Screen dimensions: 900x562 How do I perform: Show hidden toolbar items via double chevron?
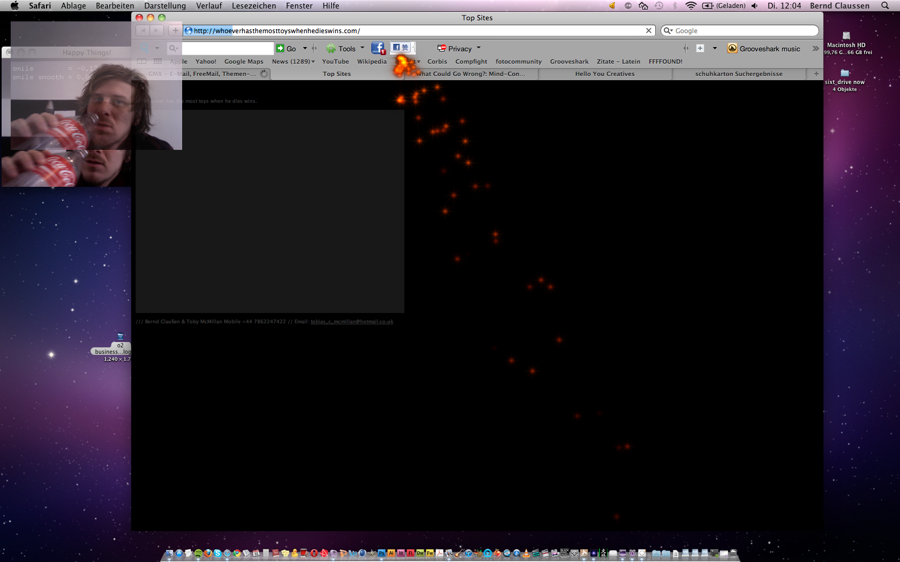pyautogui.click(x=815, y=49)
